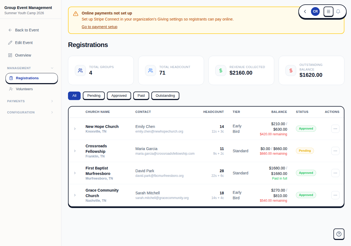
Task: Open the notifications bell
Action: (338, 11)
